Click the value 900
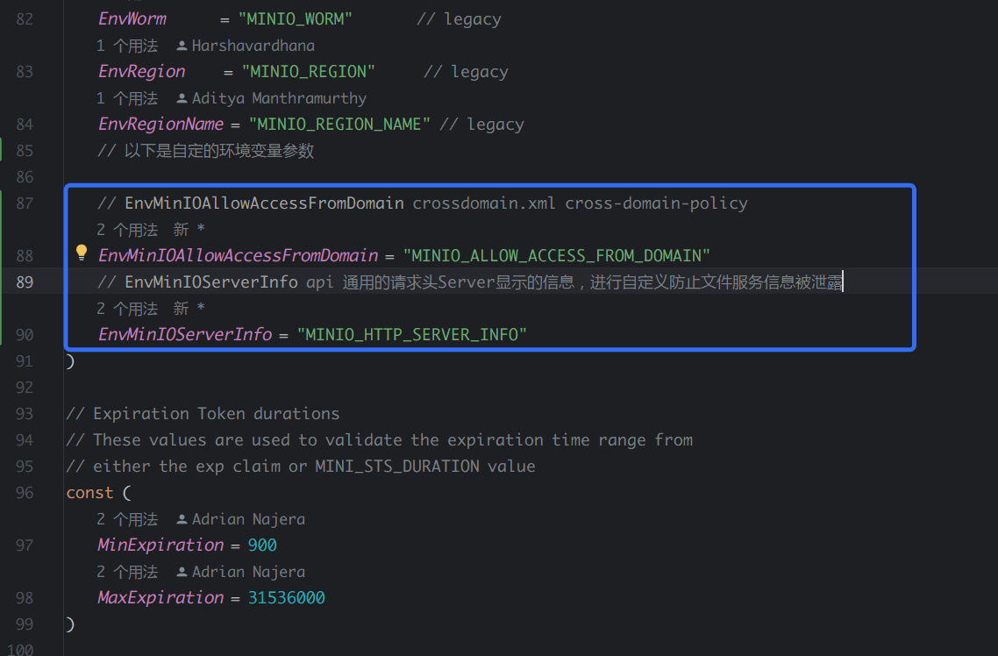This screenshot has width=998, height=656. point(262,545)
